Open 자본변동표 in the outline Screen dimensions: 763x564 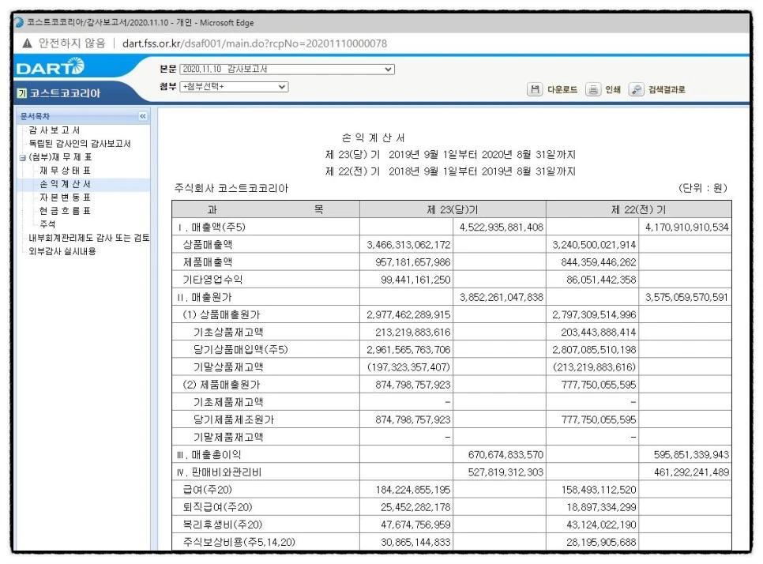click(x=65, y=197)
